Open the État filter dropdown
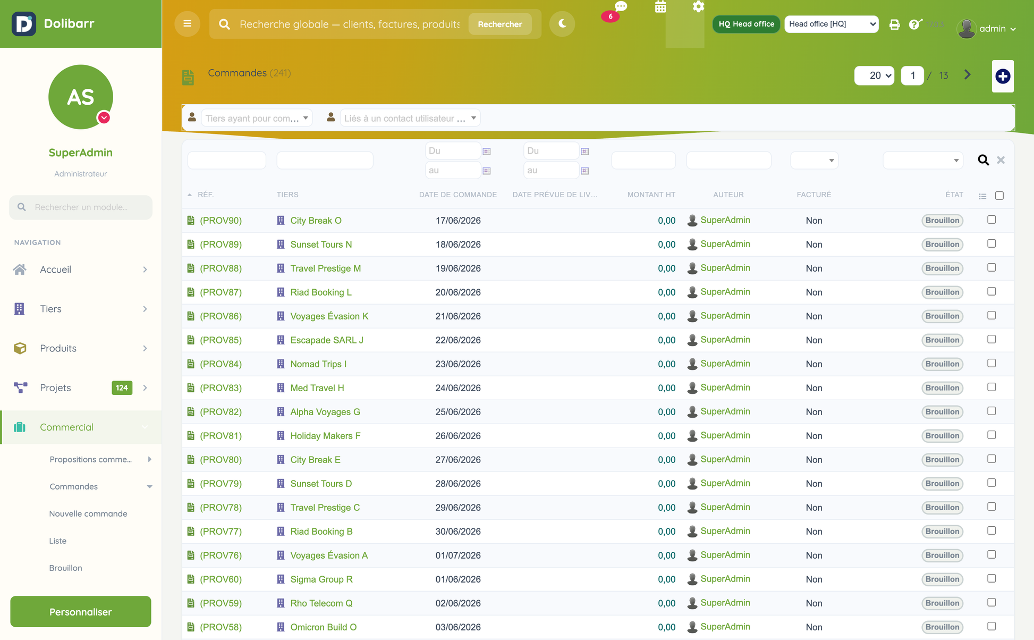The width and height of the screenshot is (1034, 640). (923, 160)
